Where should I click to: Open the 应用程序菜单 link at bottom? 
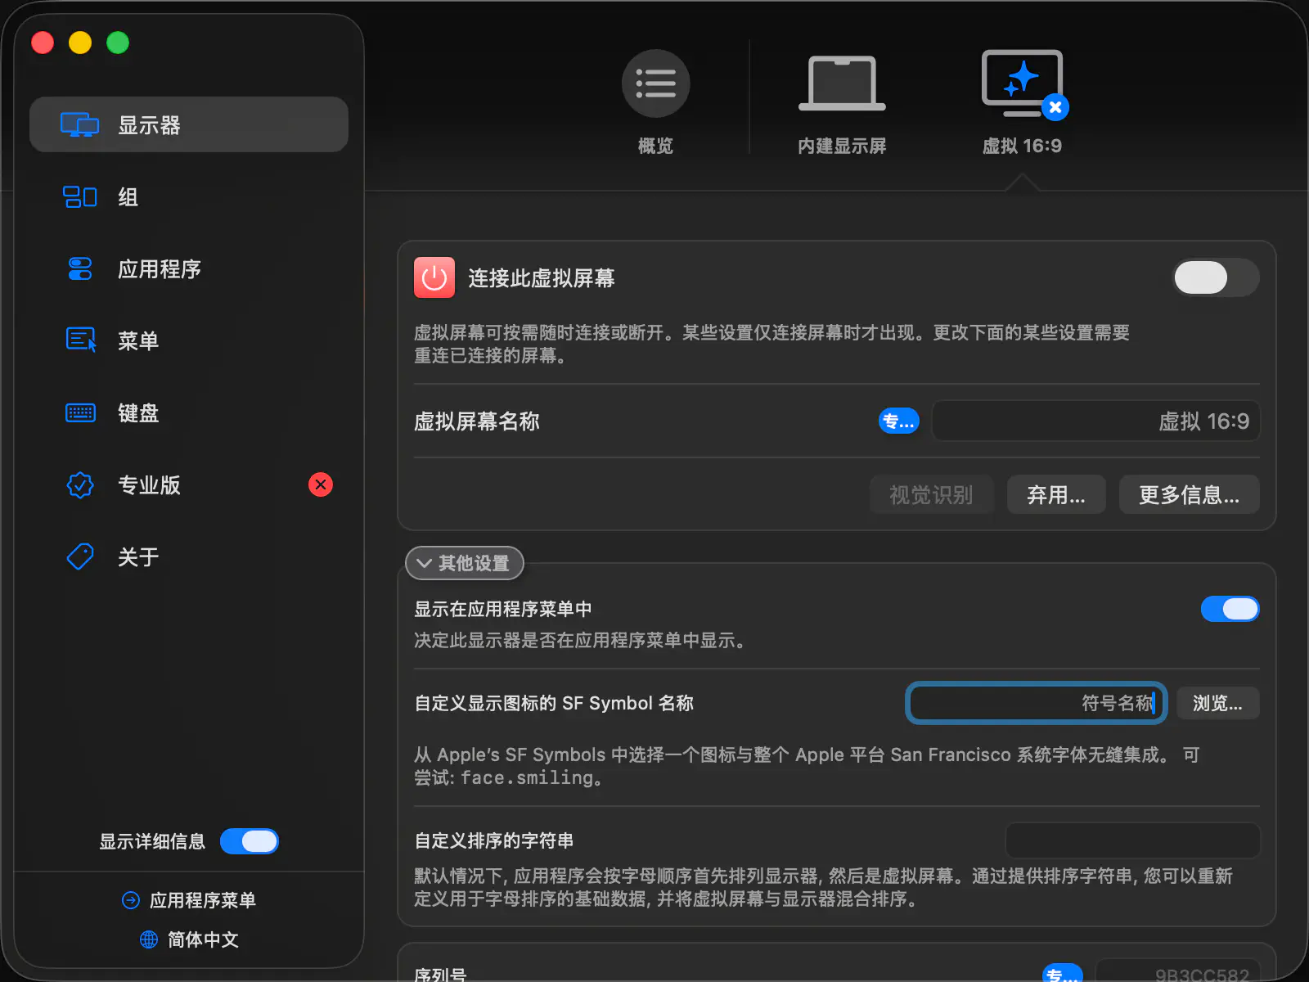[190, 900]
